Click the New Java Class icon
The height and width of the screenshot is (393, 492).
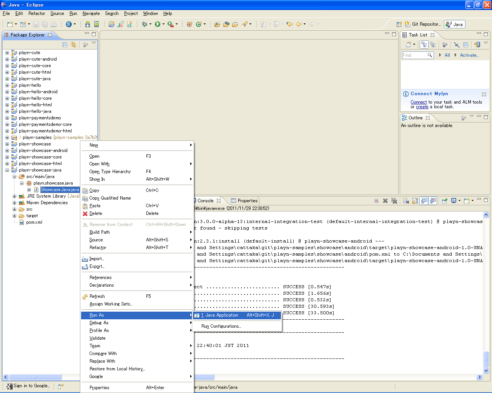coord(199,24)
